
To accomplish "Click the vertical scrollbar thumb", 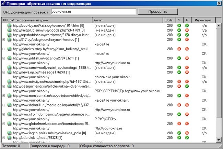I will [x=219, y=73].
